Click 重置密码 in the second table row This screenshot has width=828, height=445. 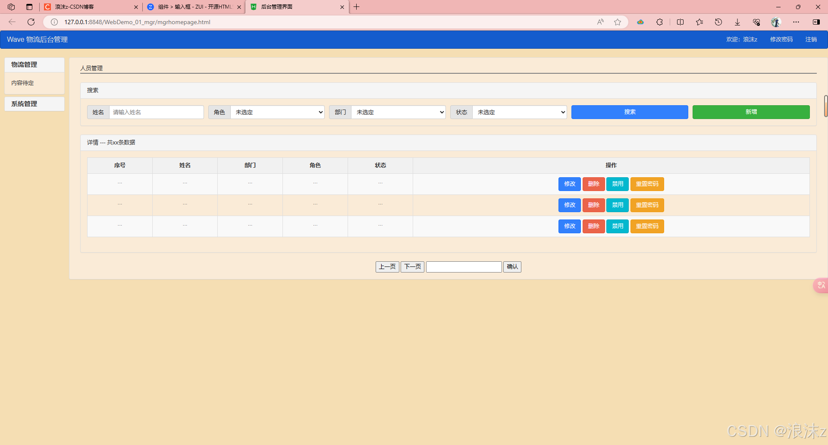(647, 205)
